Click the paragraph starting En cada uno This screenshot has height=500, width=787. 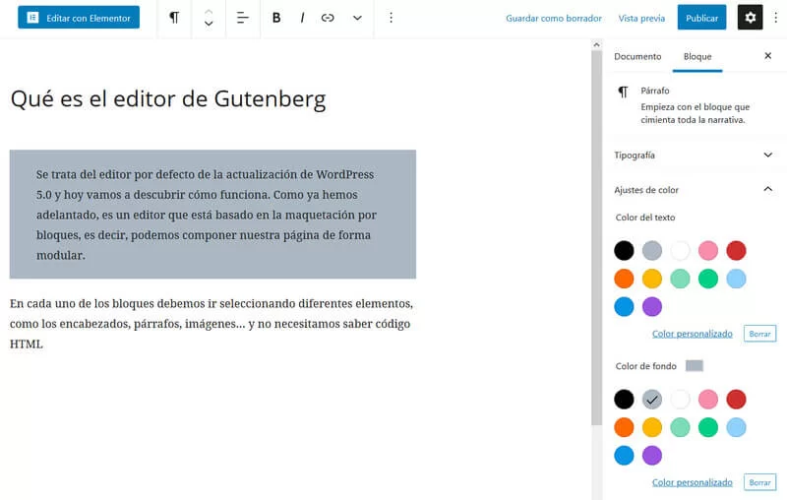(x=212, y=324)
